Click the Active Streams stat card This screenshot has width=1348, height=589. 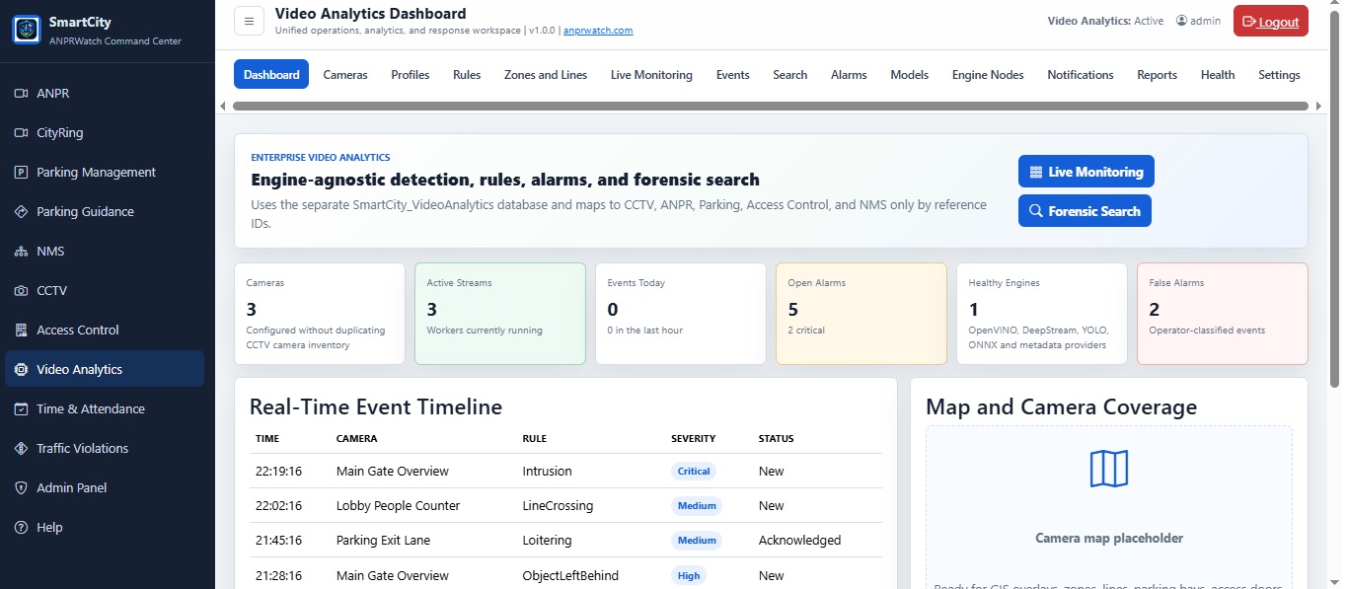(500, 314)
